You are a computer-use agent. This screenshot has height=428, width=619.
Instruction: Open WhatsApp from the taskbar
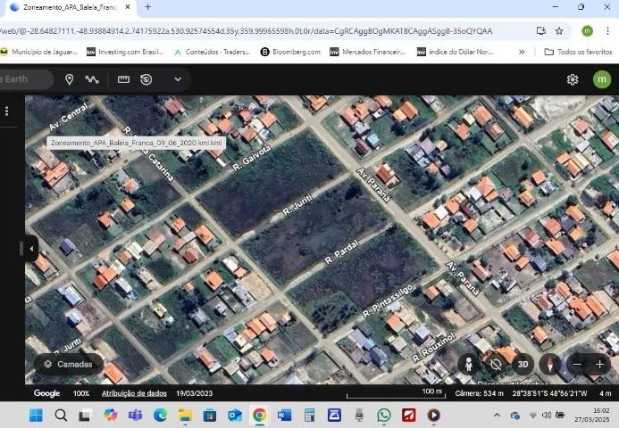pos(384,415)
